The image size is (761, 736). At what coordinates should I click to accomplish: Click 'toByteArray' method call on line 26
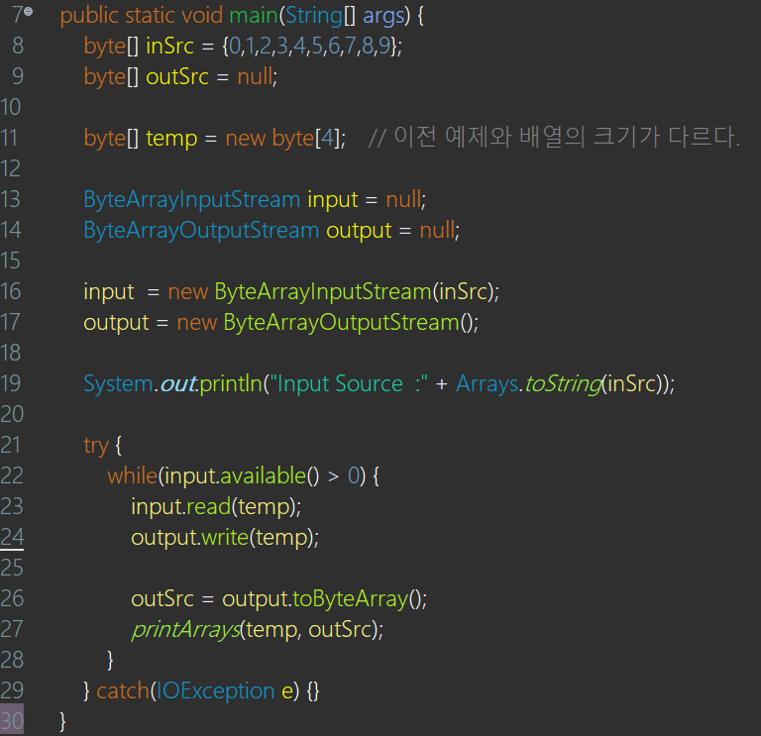tap(351, 598)
